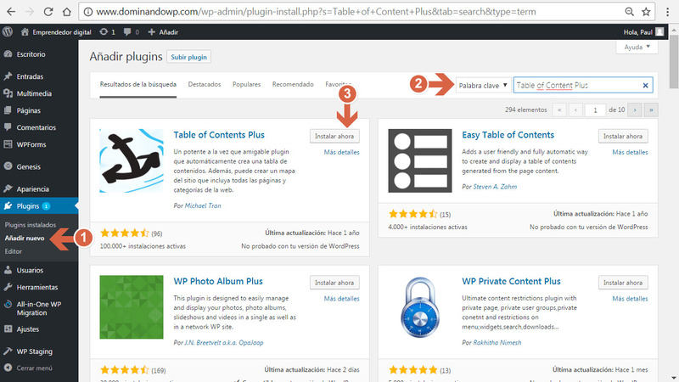Reload the page with refresh icon
This screenshot has height=382, width=679.
tap(48, 12)
